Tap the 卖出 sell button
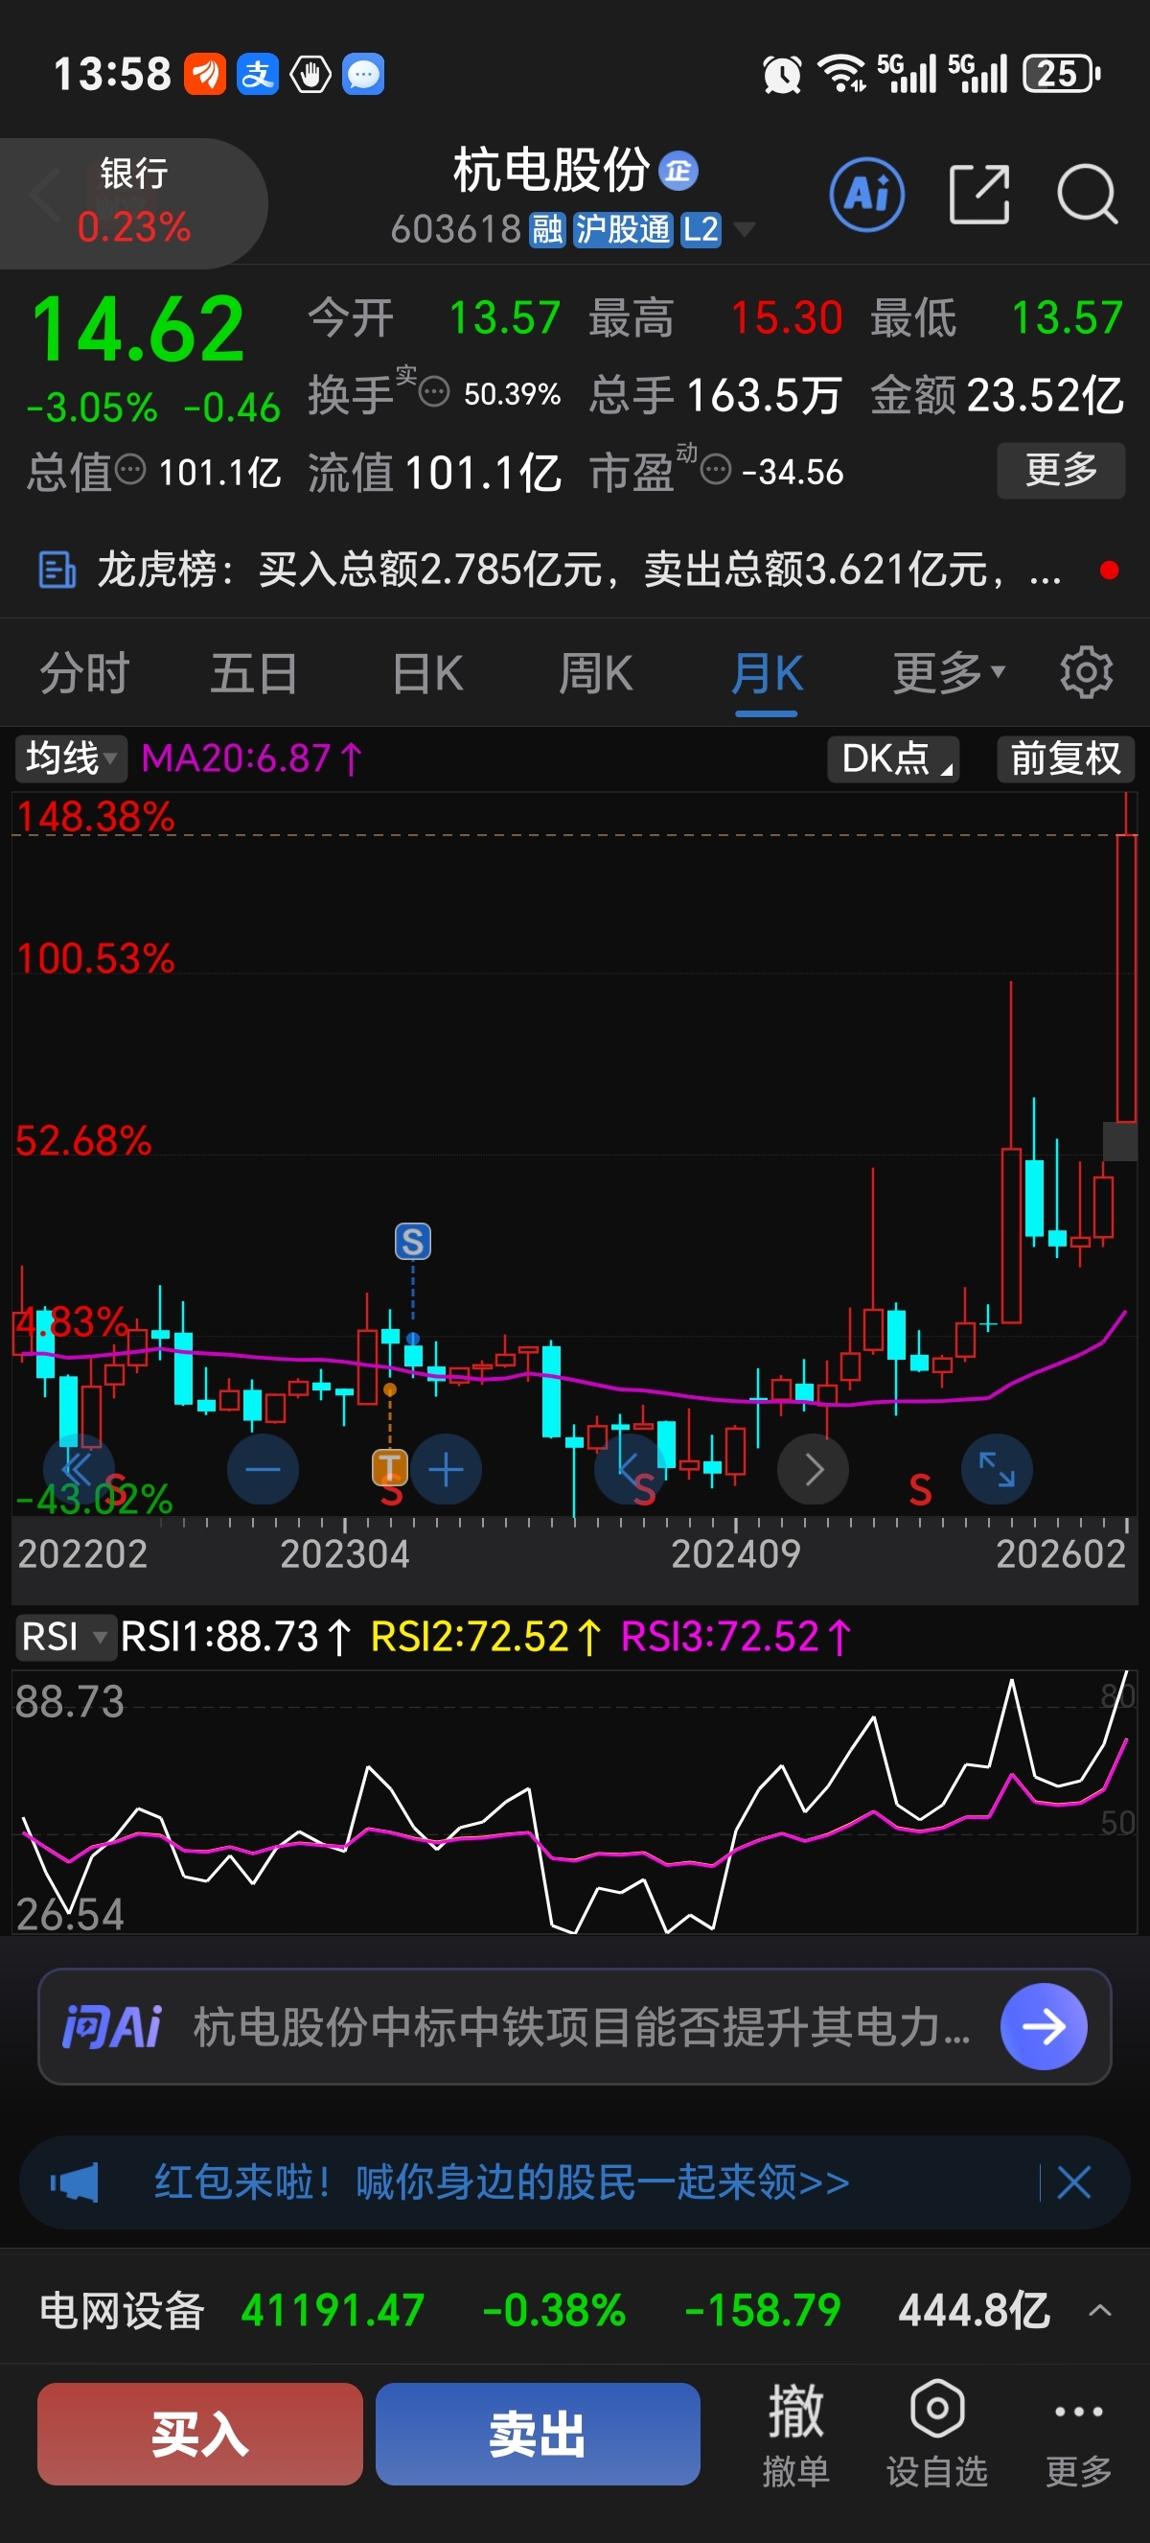The width and height of the screenshot is (1150, 2543). 538,2434
